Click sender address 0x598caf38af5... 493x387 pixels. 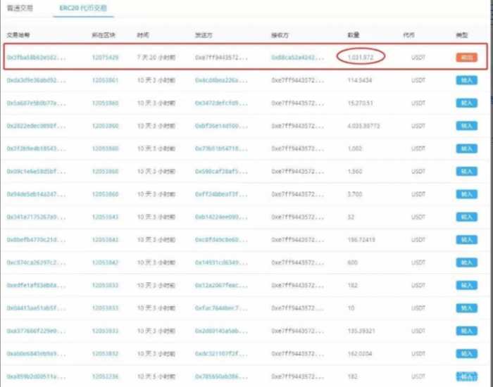point(221,172)
